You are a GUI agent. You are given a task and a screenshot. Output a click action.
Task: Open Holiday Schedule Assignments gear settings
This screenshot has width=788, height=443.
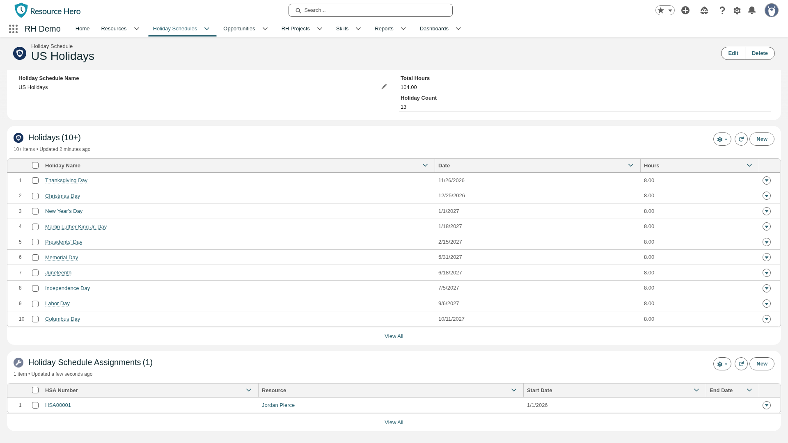[722, 364]
